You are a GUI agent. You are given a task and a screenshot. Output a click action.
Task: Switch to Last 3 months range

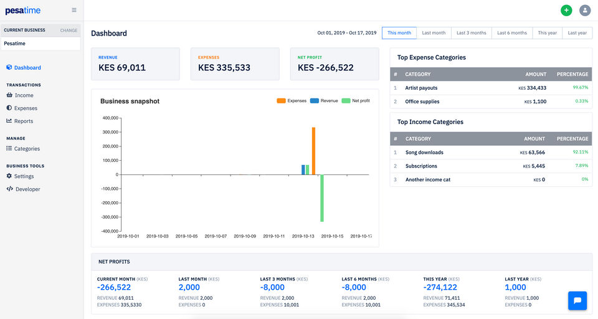472,33
